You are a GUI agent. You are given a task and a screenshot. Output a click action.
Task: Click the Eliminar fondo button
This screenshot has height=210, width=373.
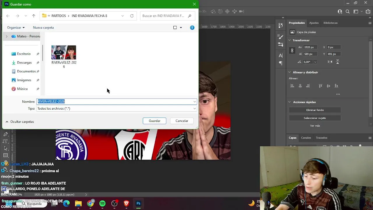(x=315, y=110)
